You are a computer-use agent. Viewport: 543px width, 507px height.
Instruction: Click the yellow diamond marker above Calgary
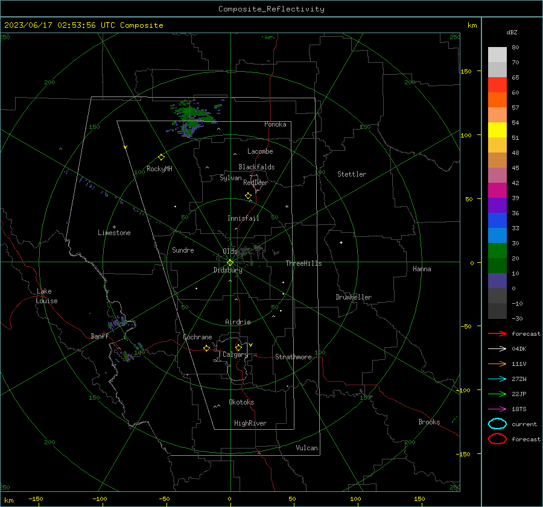238,347
